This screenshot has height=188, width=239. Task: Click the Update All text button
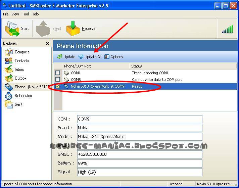(x=93, y=57)
